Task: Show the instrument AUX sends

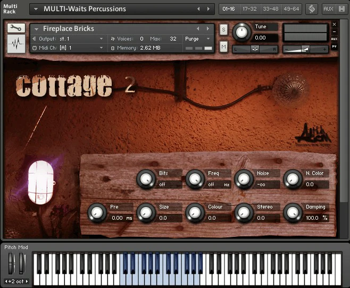Action: 334,39
